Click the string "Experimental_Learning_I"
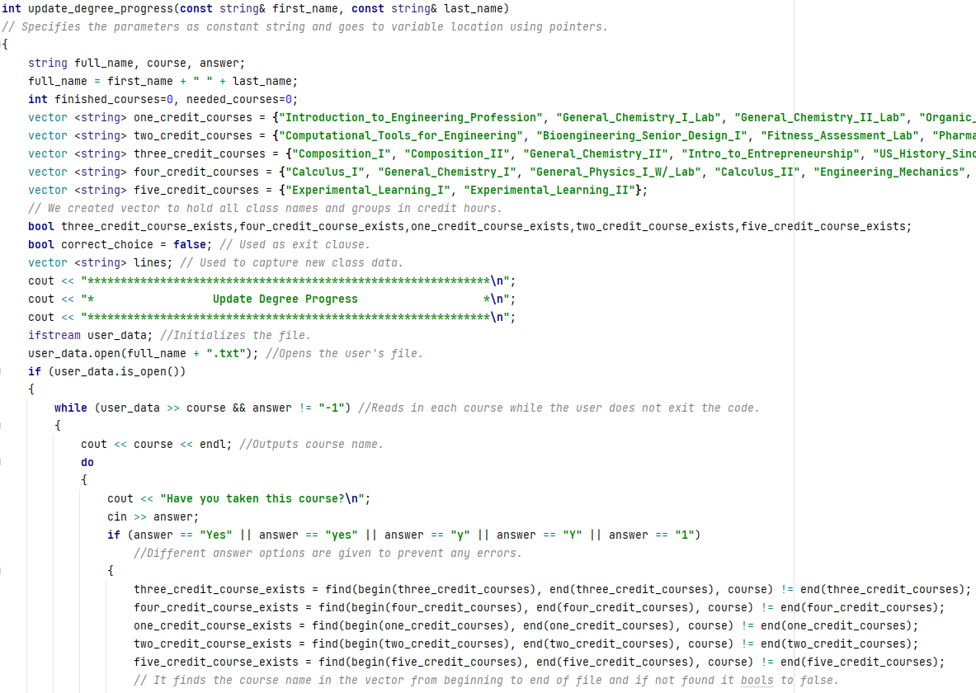Viewport: 976px width, 693px height. coord(368,189)
